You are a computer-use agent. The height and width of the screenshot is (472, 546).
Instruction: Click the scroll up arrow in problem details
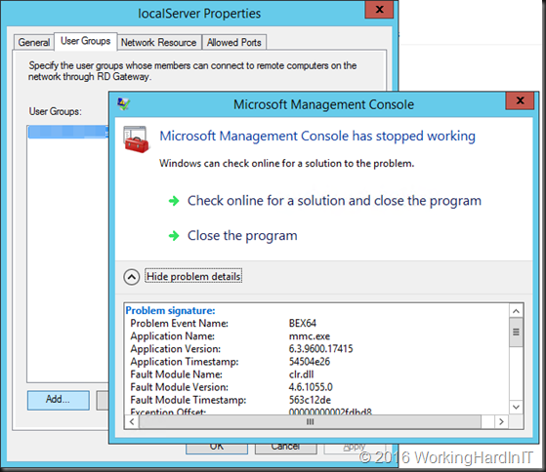click(x=516, y=311)
